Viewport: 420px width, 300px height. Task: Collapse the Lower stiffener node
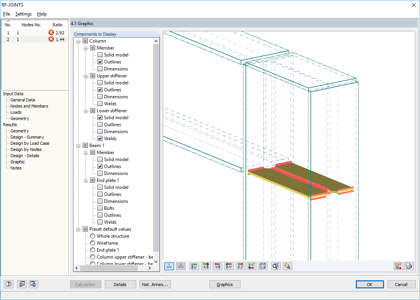(86, 111)
